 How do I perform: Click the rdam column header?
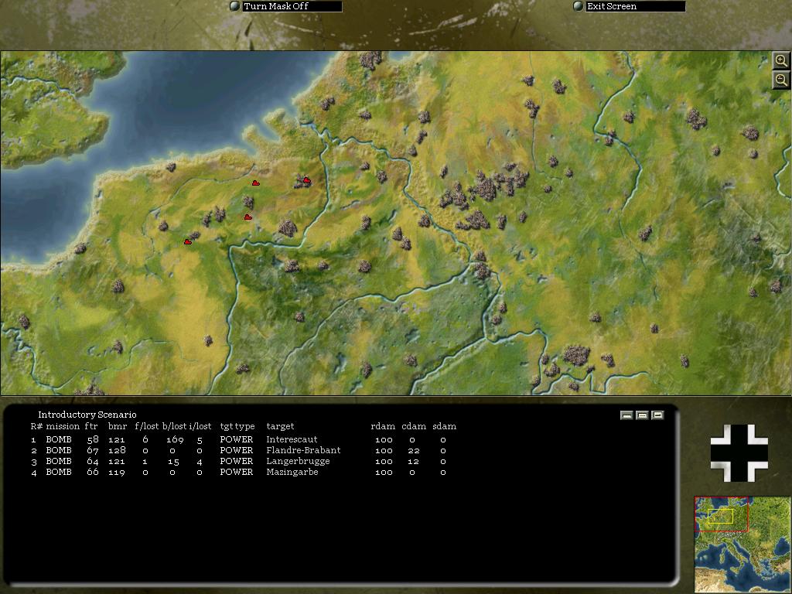point(383,426)
